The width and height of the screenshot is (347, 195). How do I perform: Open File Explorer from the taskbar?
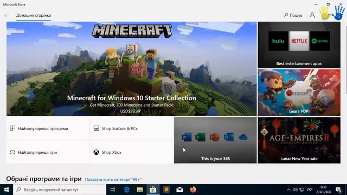tap(140, 190)
